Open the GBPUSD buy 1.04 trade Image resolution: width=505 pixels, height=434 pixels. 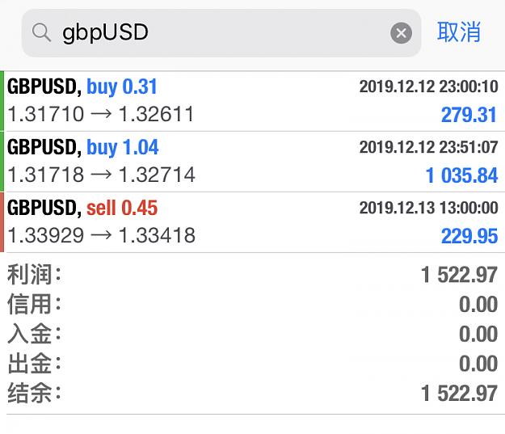[252, 162]
